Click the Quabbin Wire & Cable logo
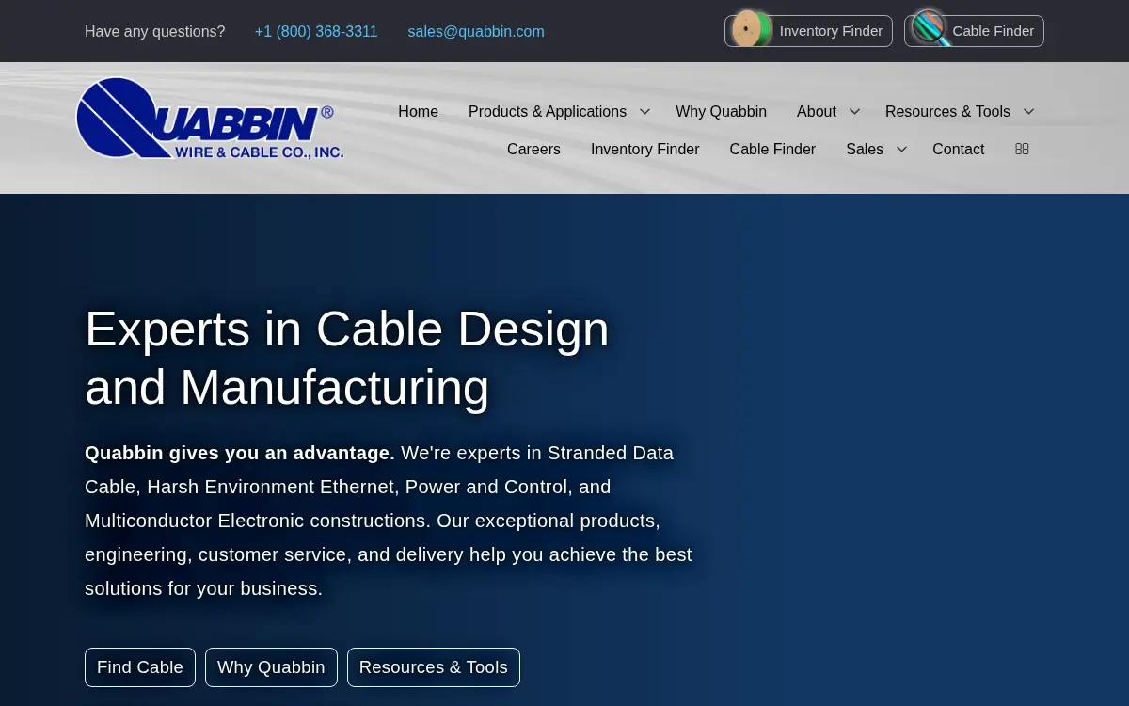 pos(210,119)
